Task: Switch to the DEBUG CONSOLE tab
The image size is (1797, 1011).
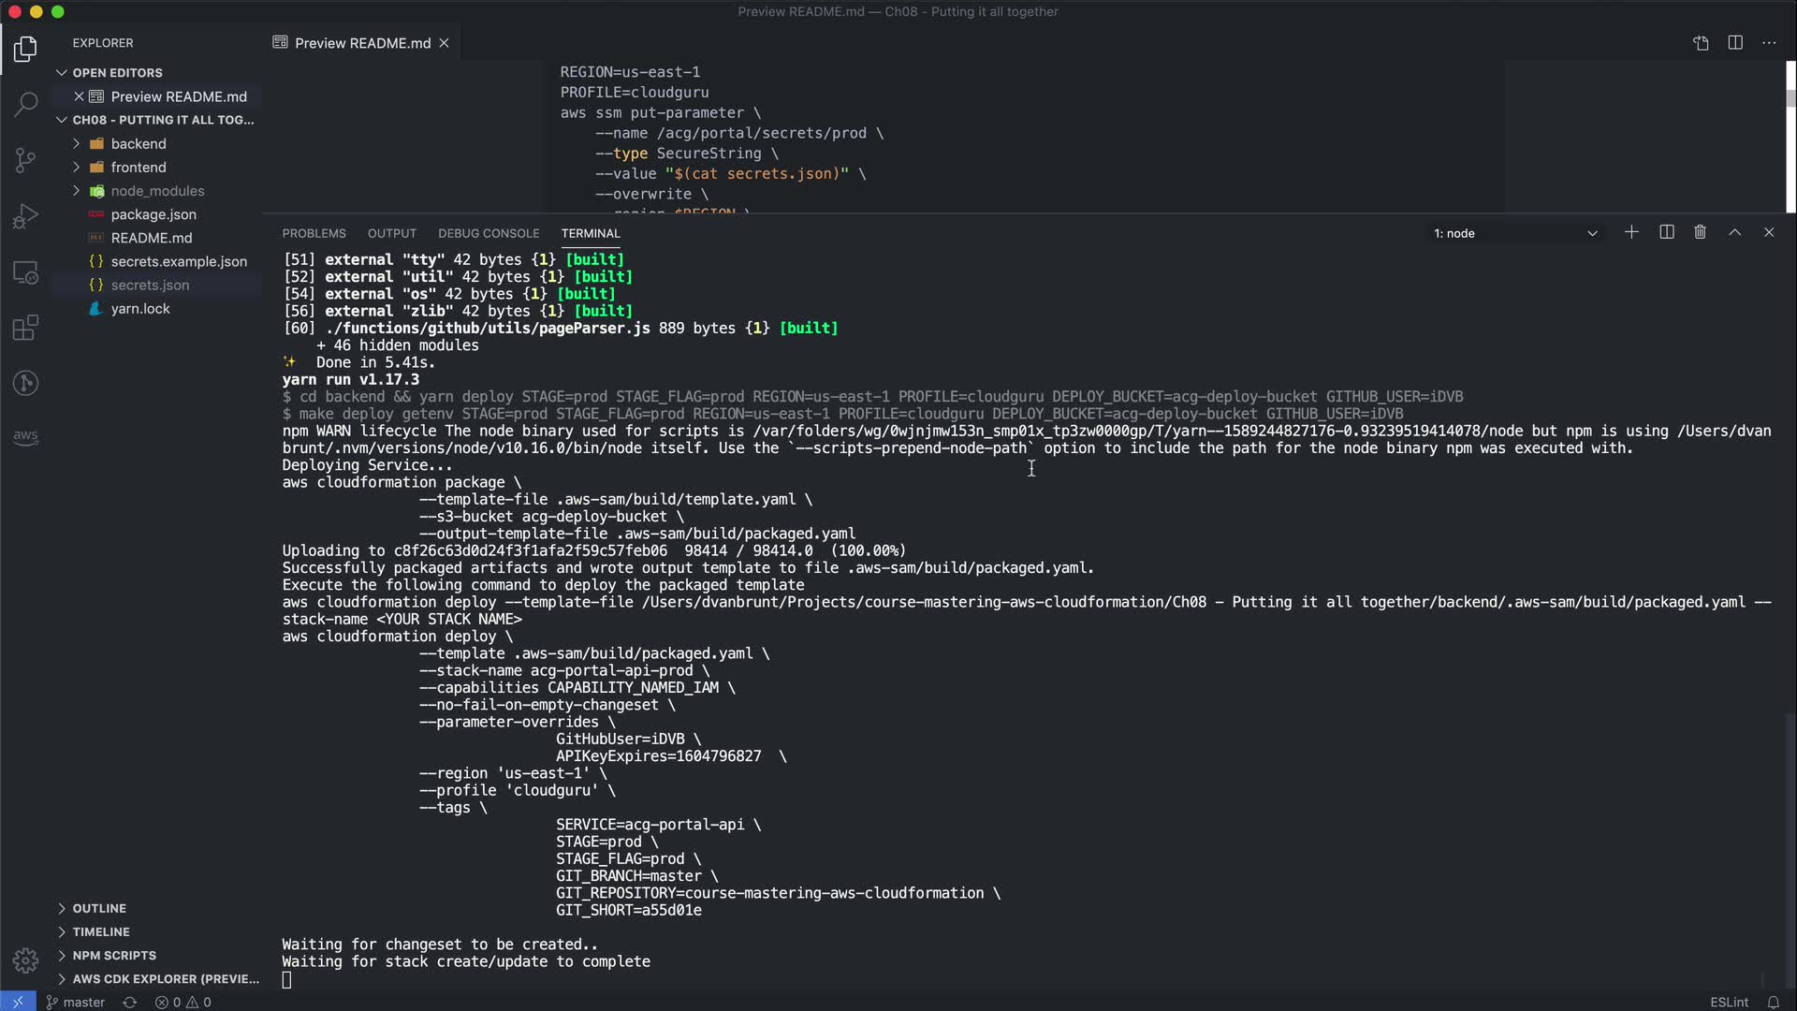Action: [488, 233]
